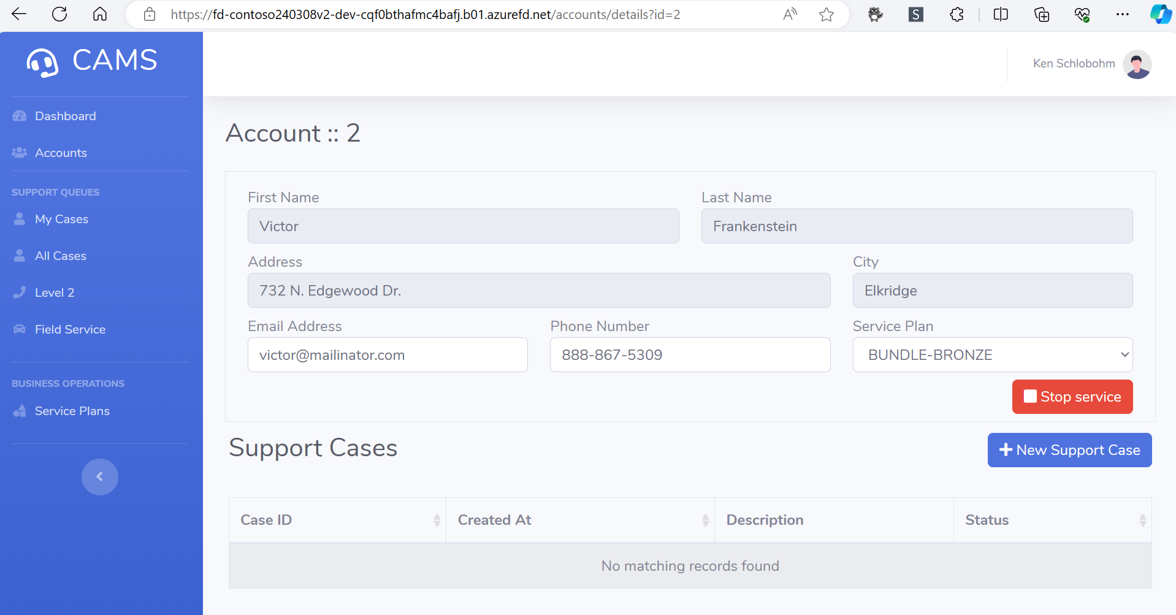
Task: Reload the page with refresh icon
Action: tap(59, 14)
